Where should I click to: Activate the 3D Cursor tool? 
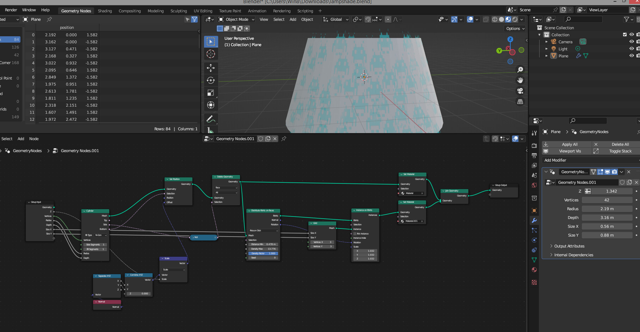(211, 54)
